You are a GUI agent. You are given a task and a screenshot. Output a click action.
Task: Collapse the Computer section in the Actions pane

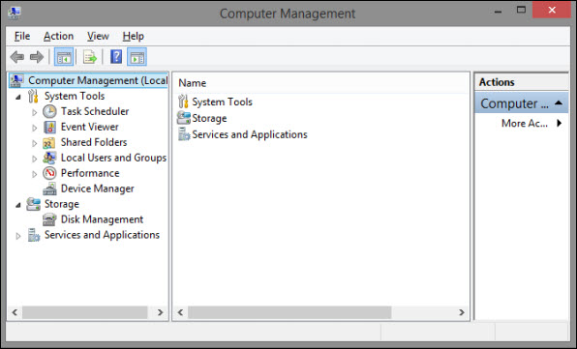(x=559, y=102)
